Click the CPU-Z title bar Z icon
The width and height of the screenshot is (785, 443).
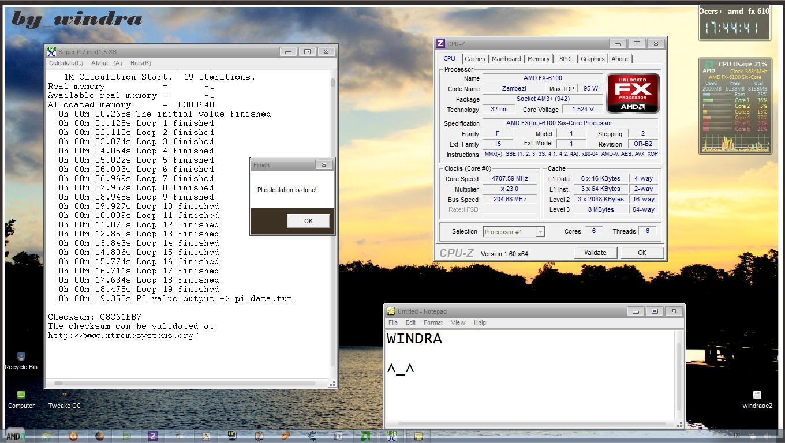pos(440,44)
